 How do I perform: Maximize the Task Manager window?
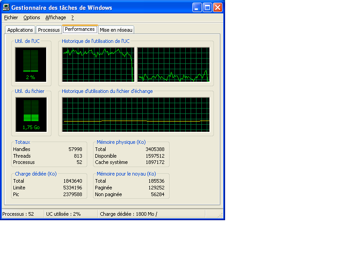207,7
